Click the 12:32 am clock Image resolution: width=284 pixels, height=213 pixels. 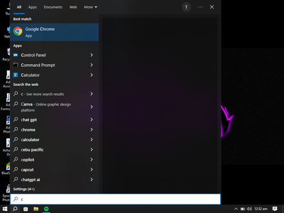[261, 209]
